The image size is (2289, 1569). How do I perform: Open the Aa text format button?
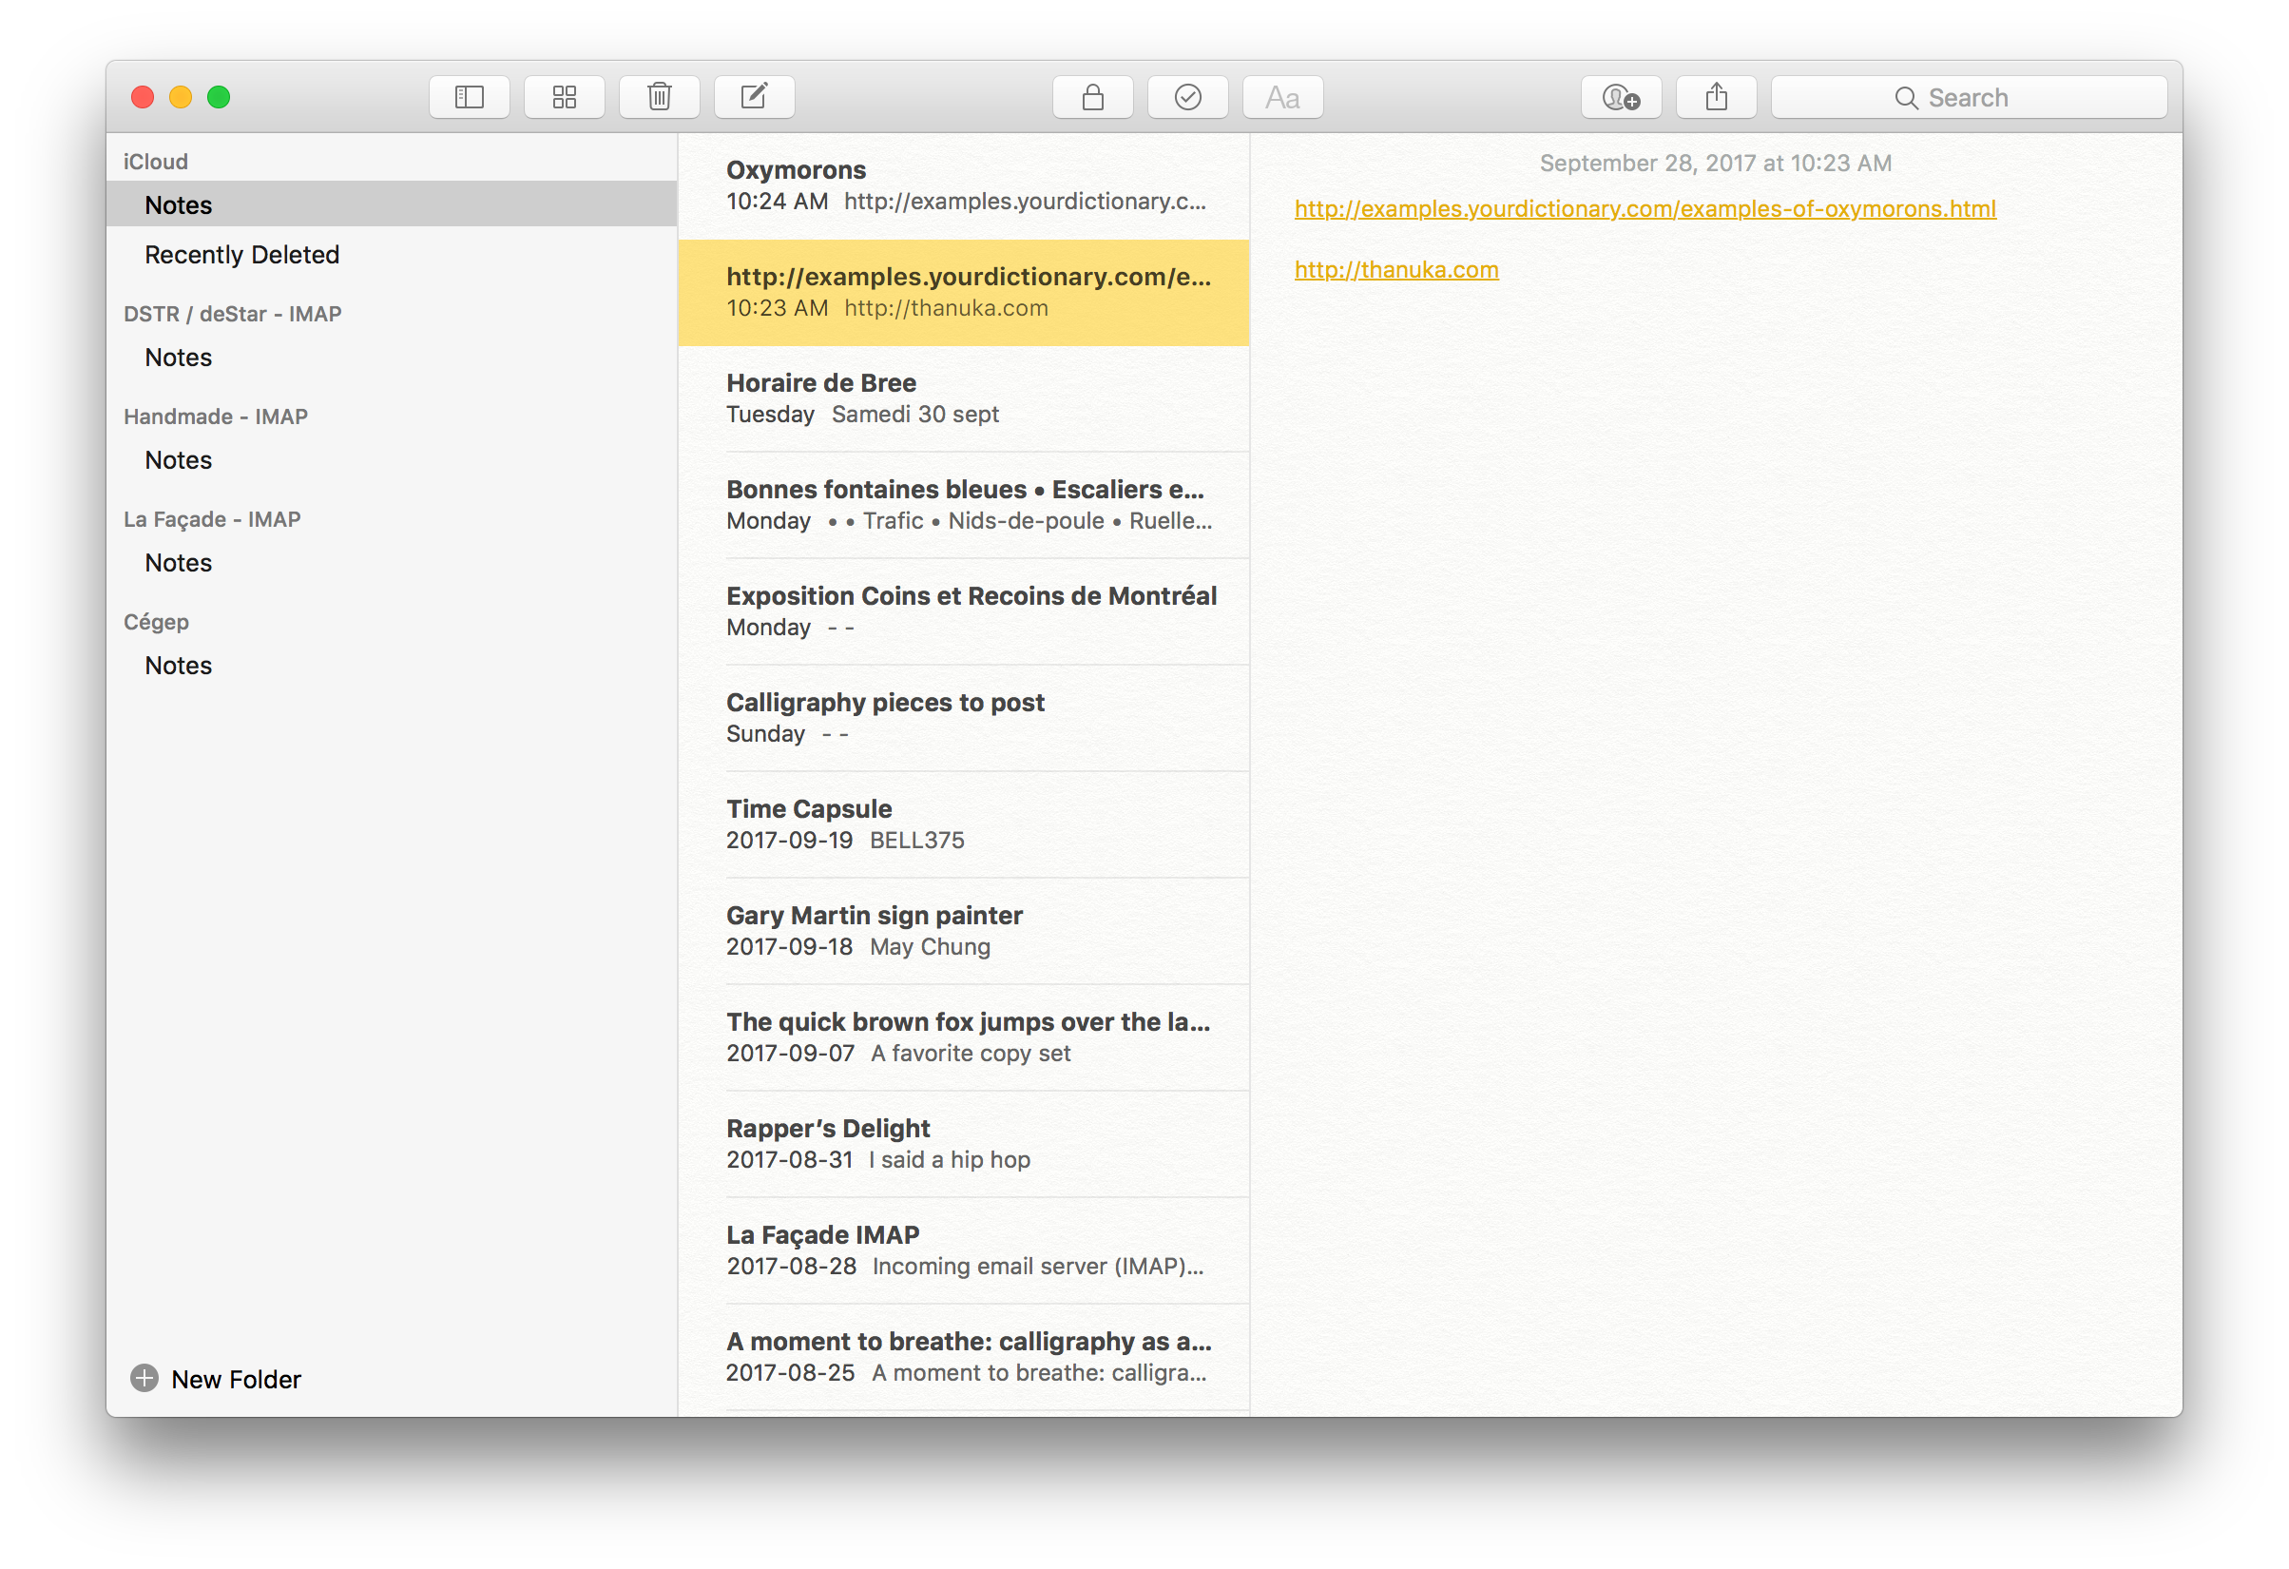tap(1282, 98)
